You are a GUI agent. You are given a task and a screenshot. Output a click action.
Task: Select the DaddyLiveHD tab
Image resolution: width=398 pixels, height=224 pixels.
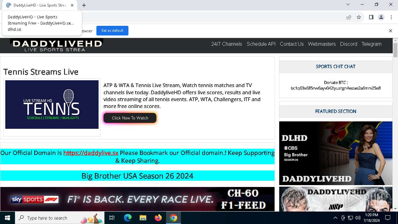pyautogui.click(x=40, y=5)
